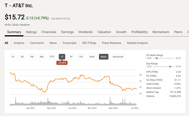
Task: Select the All filter
Action: [x=6, y=43]
